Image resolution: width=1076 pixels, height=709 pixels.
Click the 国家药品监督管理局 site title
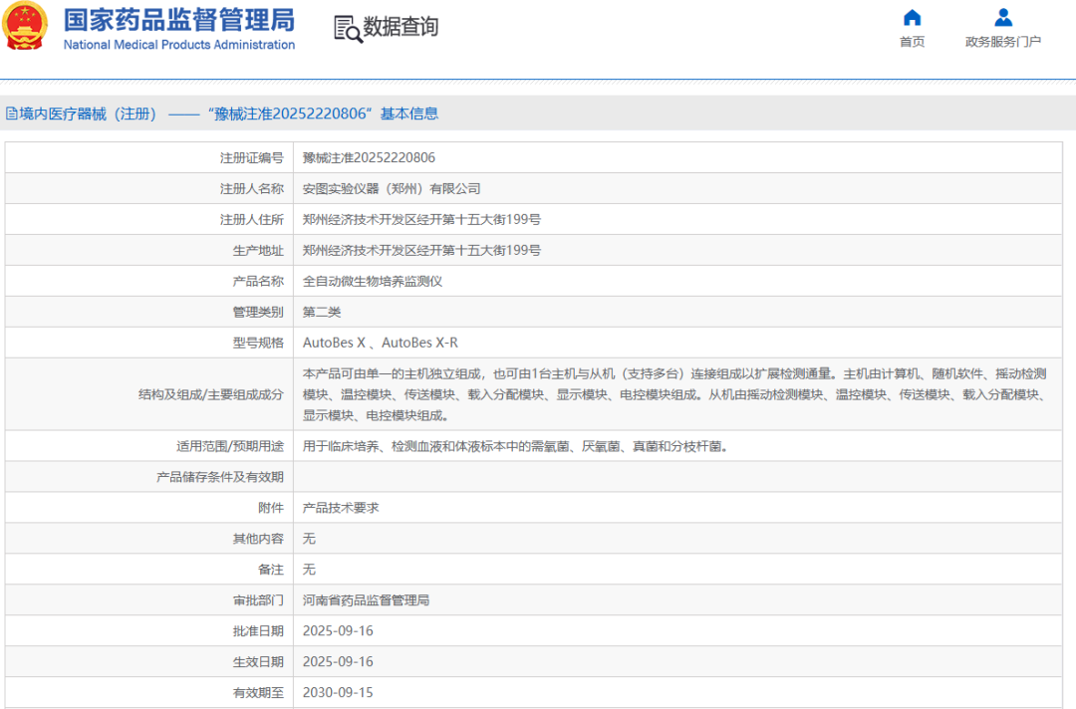(x=179, y=20)
